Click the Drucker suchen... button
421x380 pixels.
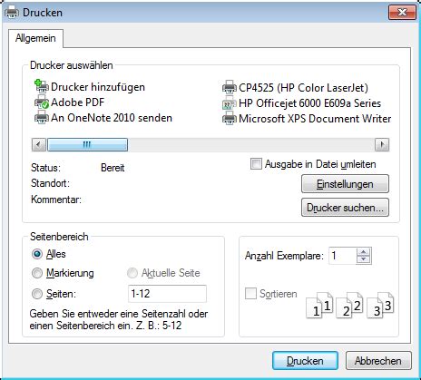(x=345, y=208)
